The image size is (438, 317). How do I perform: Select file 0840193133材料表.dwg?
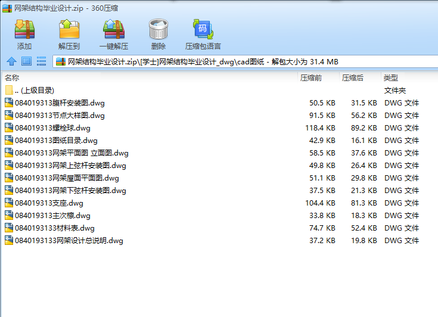220,228
